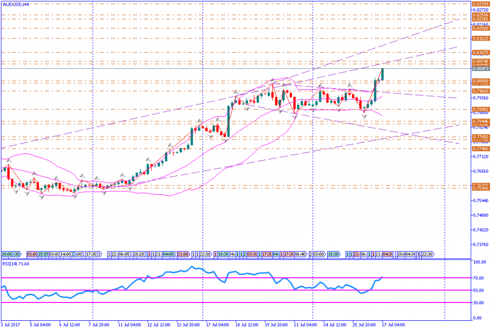
Task: Select the 0.78902 support level label
Action: 481,109
